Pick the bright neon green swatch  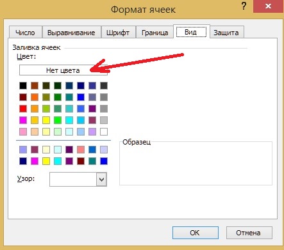tap(58, 120)
